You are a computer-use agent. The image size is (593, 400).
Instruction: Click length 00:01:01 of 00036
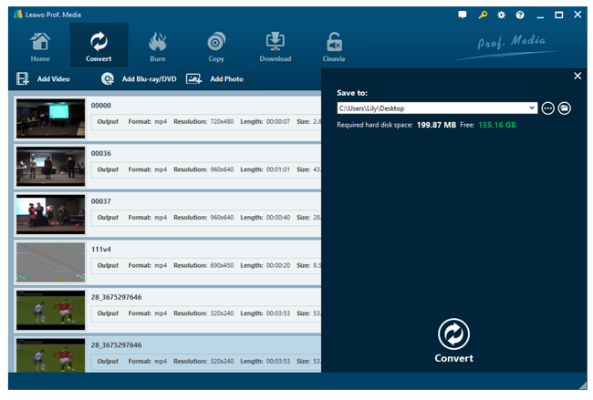pyautogui.click(x=278, y=169)
